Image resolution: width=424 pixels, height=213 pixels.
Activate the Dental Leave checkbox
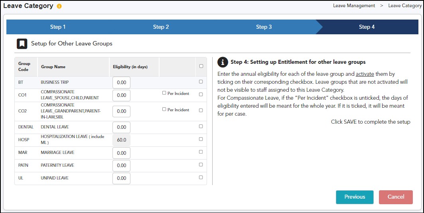(x=201, y=126)
